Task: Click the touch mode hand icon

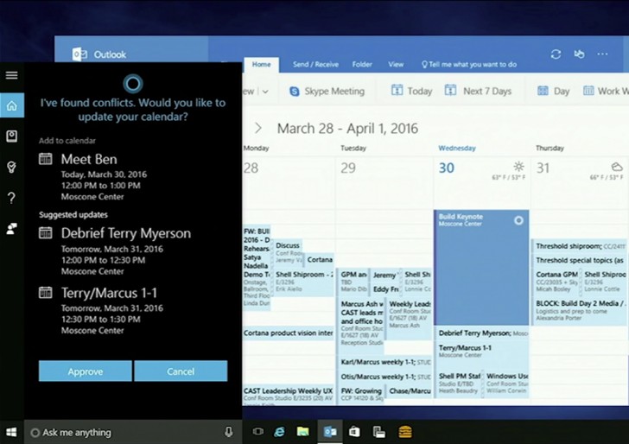Action: point(579,54)
